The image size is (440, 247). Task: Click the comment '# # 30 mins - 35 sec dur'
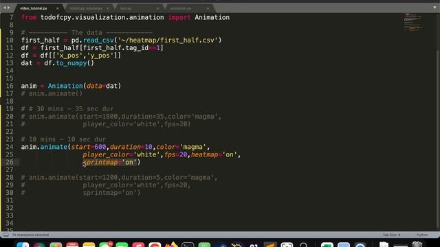67,108
